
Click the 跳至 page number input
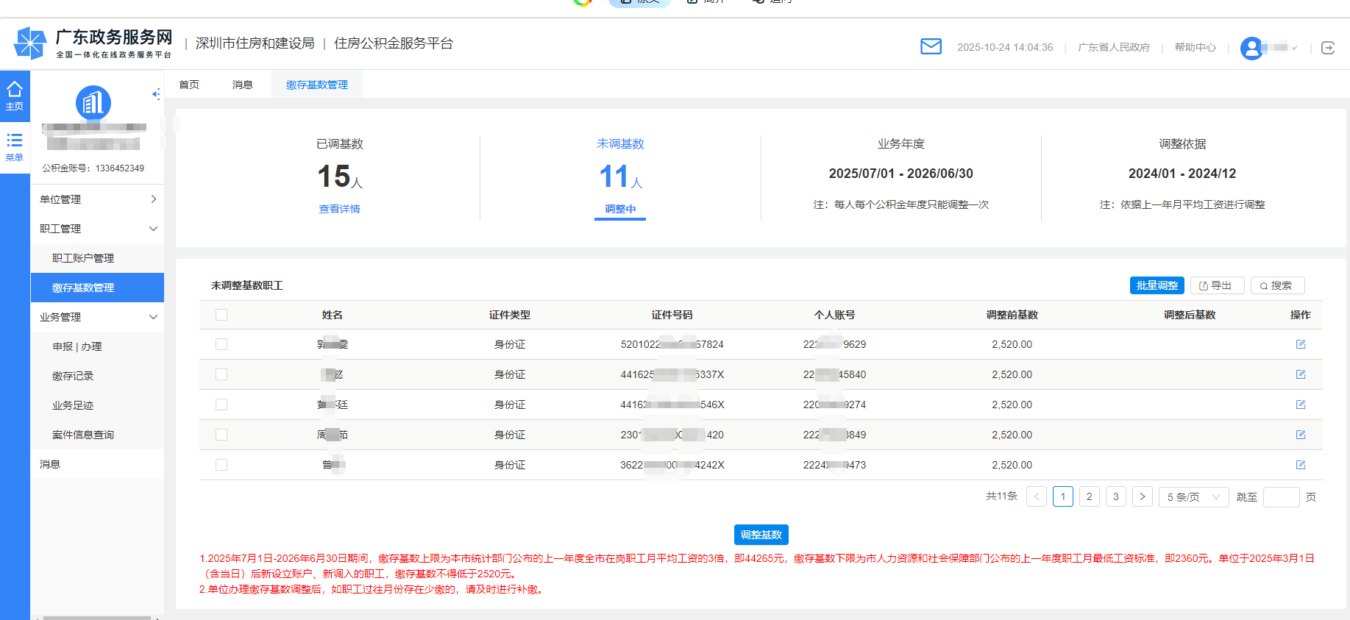pos(1281,497)
